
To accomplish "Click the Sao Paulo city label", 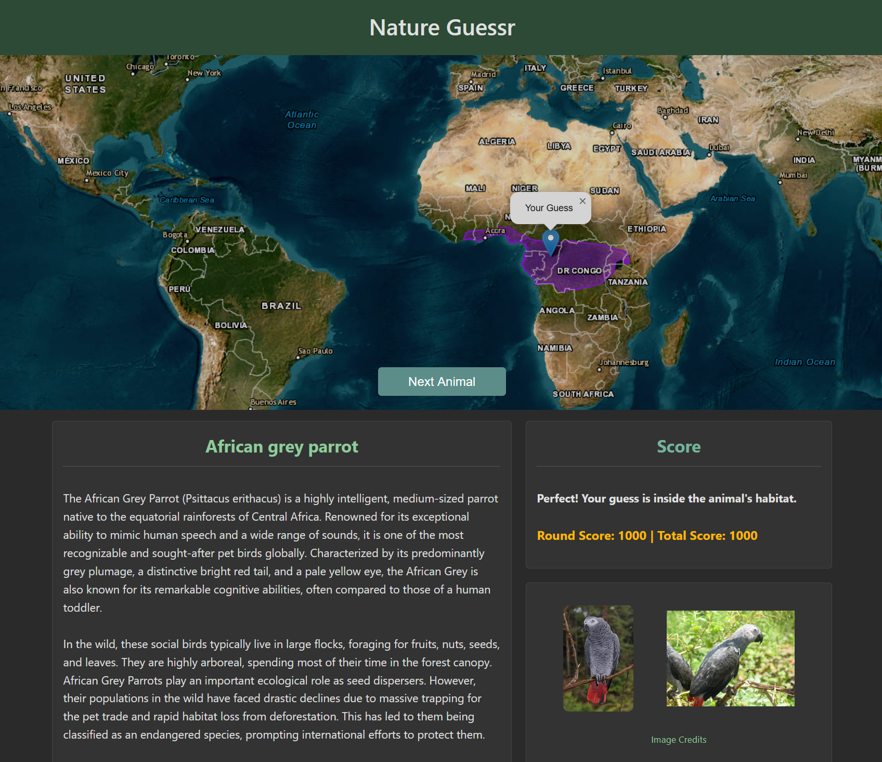I will [x=315, y=351].
